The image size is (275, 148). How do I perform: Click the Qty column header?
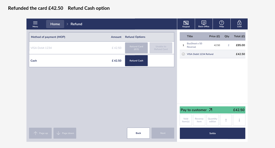(227, 36)
